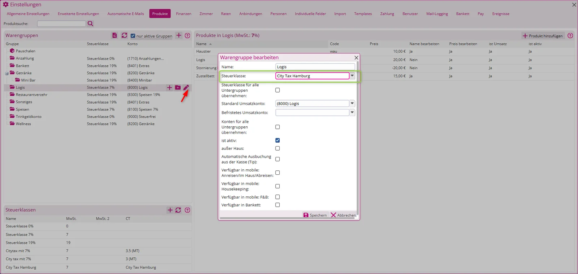
Task: Open the Allgemeine Einstellungen tab
Action: point(28,14)
